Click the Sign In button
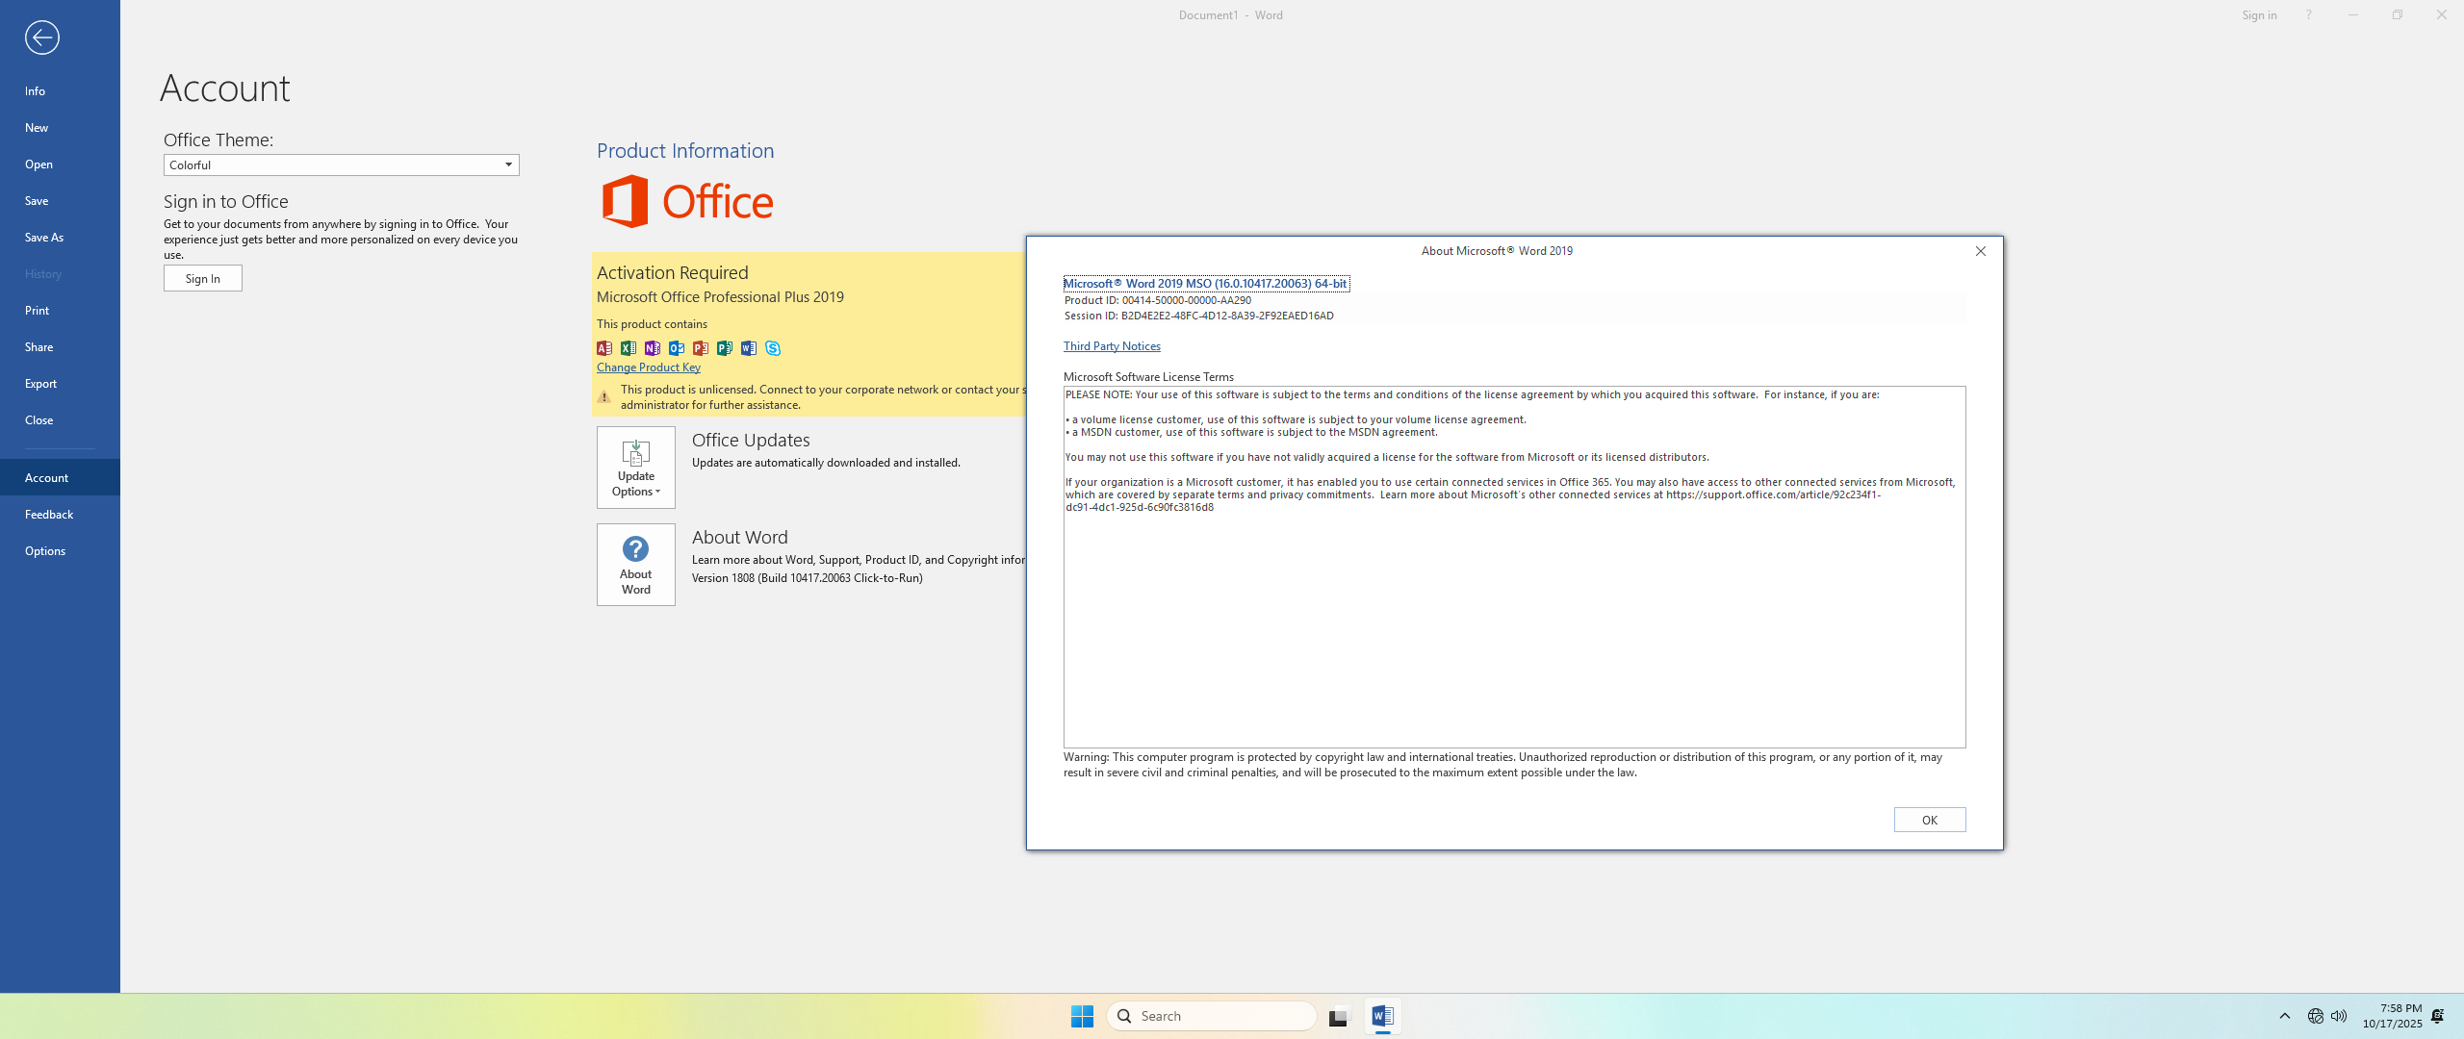Image resolution: width=2464 pixels, height=1039 pixels. click(x=202, y=279)
